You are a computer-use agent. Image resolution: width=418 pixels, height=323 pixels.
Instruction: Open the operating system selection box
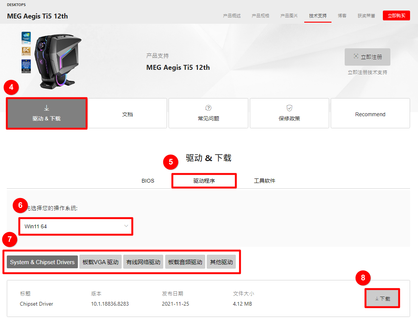(x=76, y=226)
